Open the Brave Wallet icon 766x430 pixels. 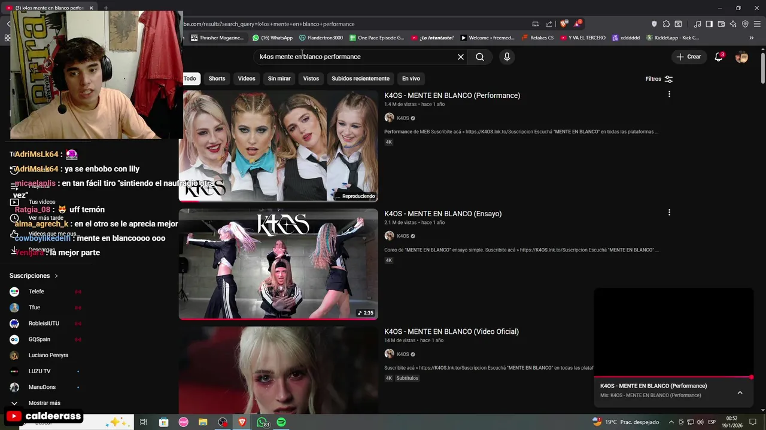[x=721, y=24]
